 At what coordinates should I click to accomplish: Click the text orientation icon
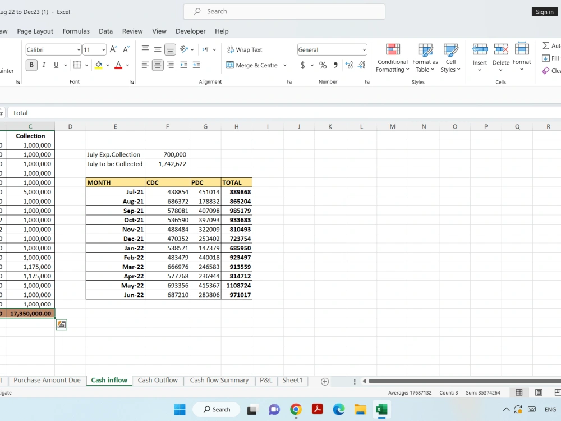(184, 49)
